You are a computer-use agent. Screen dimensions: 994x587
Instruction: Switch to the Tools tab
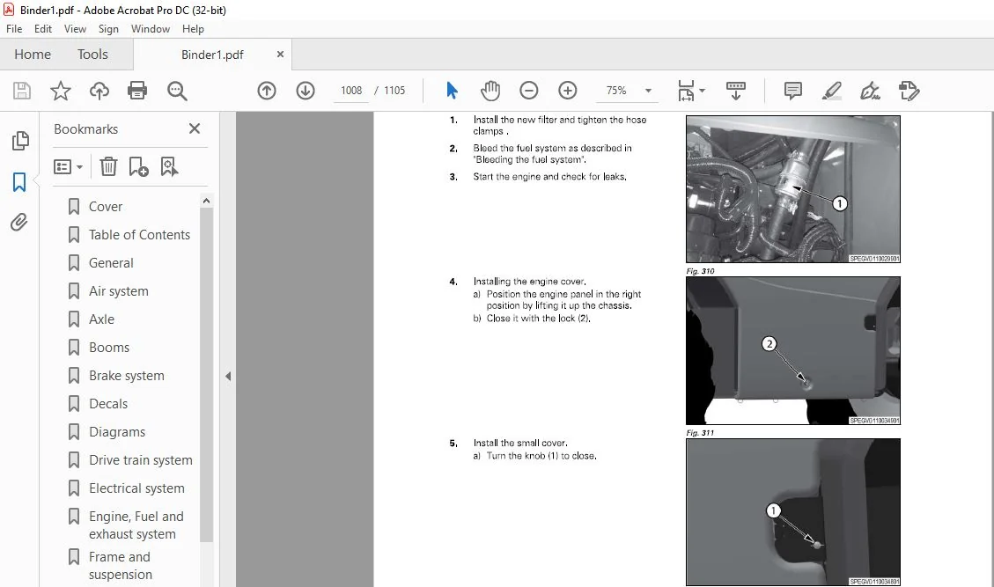click(x=92, y=55)
